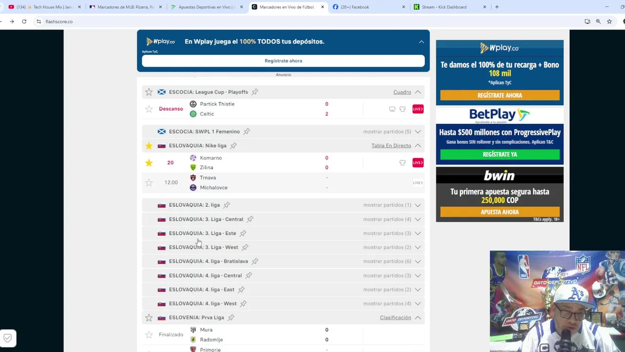Expand ESLOVAQUIA 2. liga matches (1)
625x352 pixels.
point(418,205)
